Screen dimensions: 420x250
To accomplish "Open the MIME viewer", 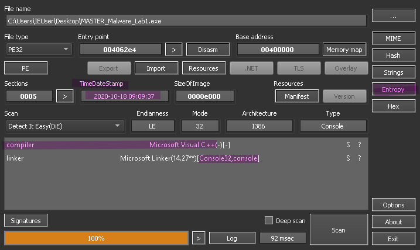I will [394, 39].
